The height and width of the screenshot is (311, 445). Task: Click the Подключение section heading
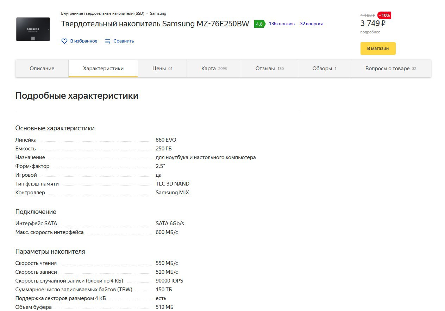pyautogui.click(x=36, y=212)
